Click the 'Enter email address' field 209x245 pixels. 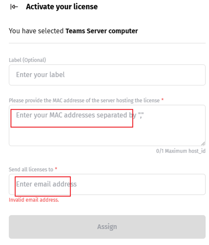[107, 184]
